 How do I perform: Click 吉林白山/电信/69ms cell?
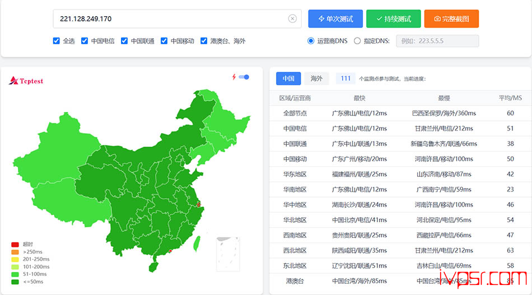point(444,266)
